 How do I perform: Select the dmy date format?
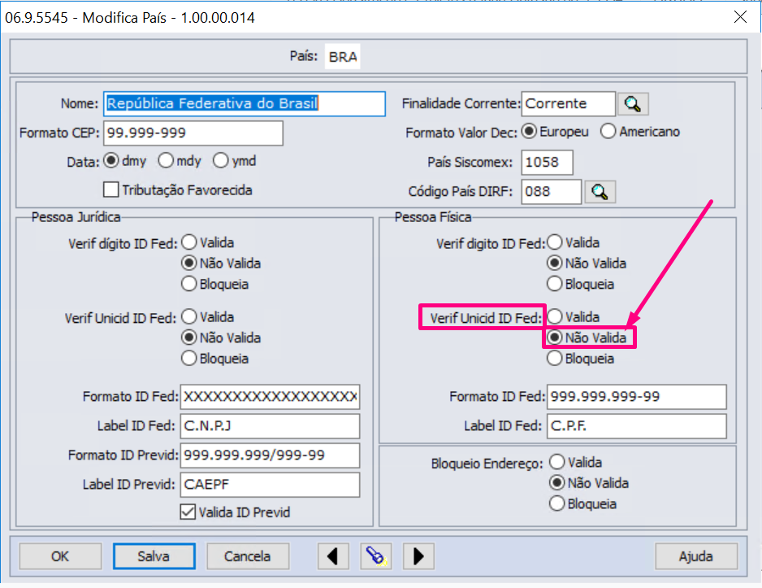tap(111, 160)
